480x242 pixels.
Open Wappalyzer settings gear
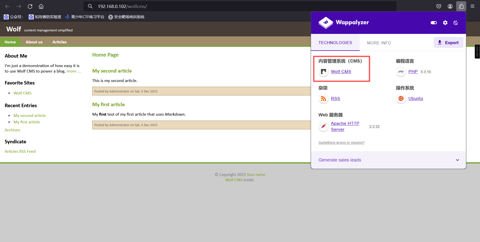(445, 23)
